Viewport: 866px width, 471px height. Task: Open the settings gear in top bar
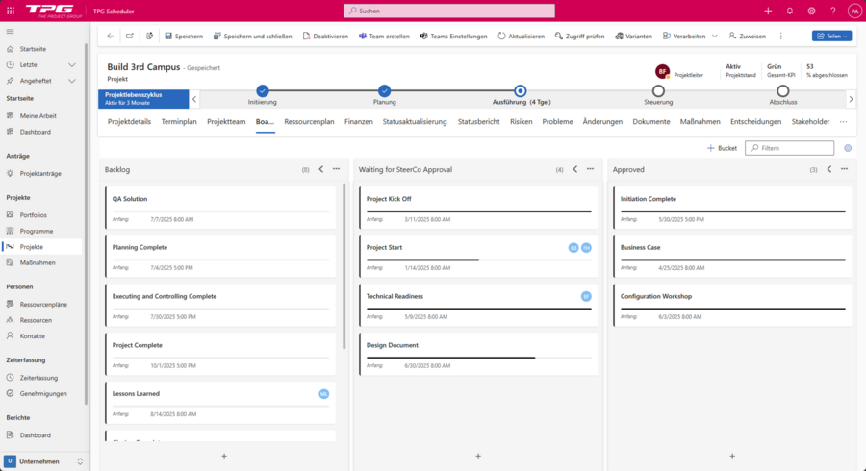[x=811, y=11]
